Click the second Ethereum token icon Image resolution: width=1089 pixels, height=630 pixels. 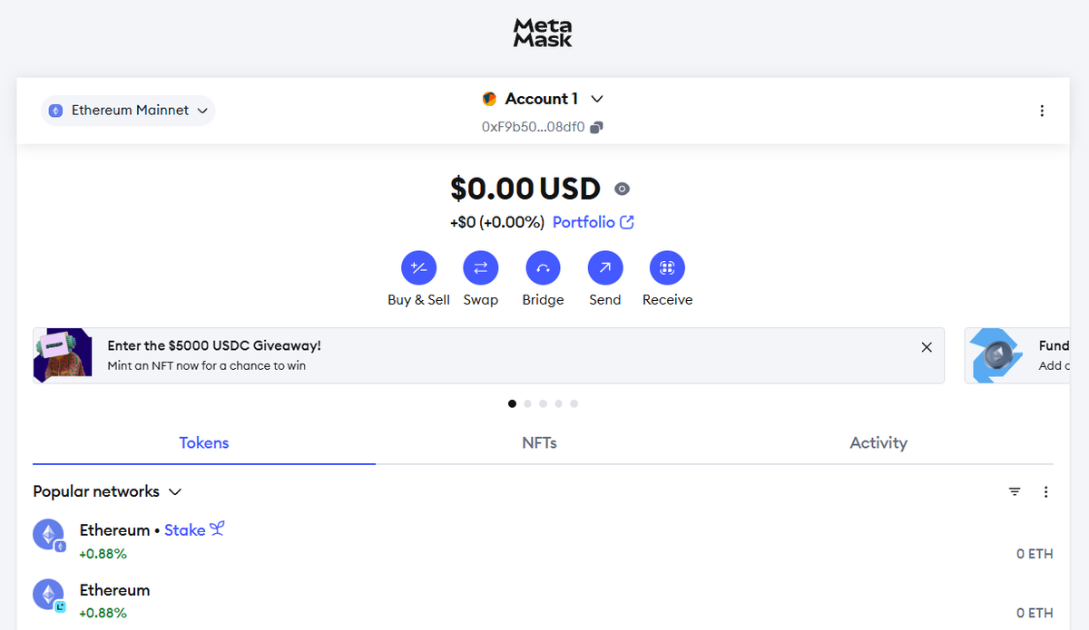[x=49, y=596]
